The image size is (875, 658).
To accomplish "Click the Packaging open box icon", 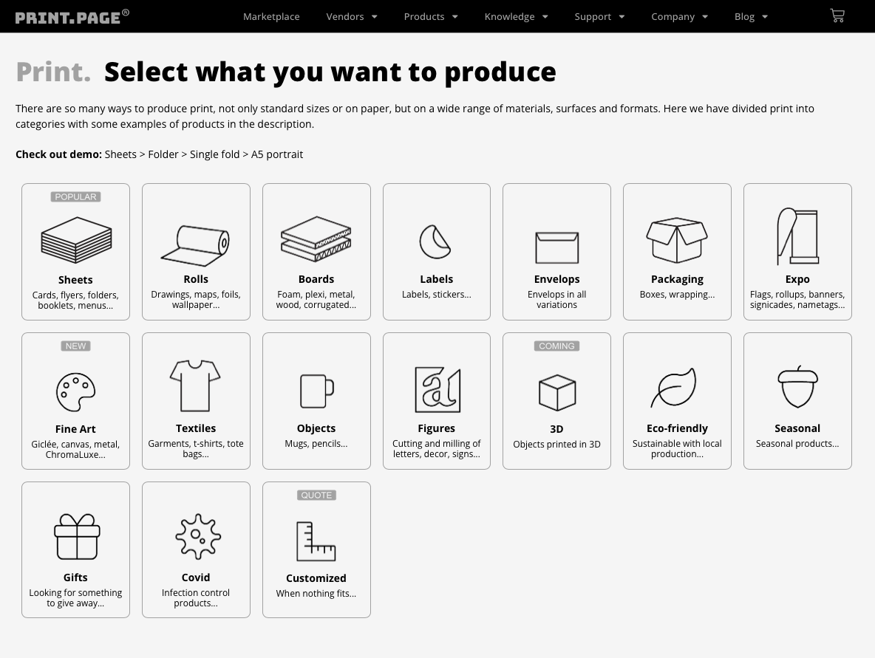I will (x=677, y=240).
